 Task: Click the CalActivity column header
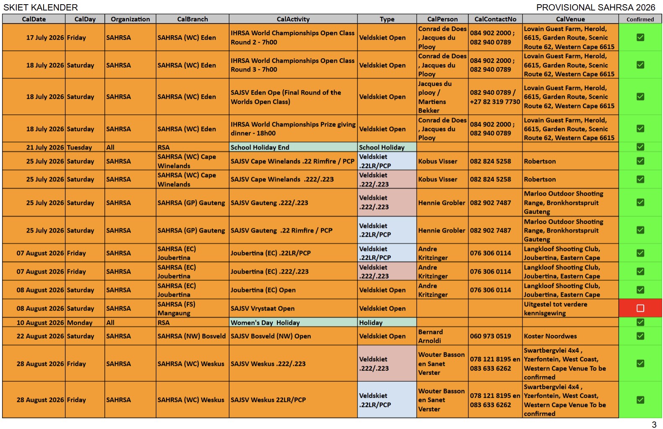(293, 19)
